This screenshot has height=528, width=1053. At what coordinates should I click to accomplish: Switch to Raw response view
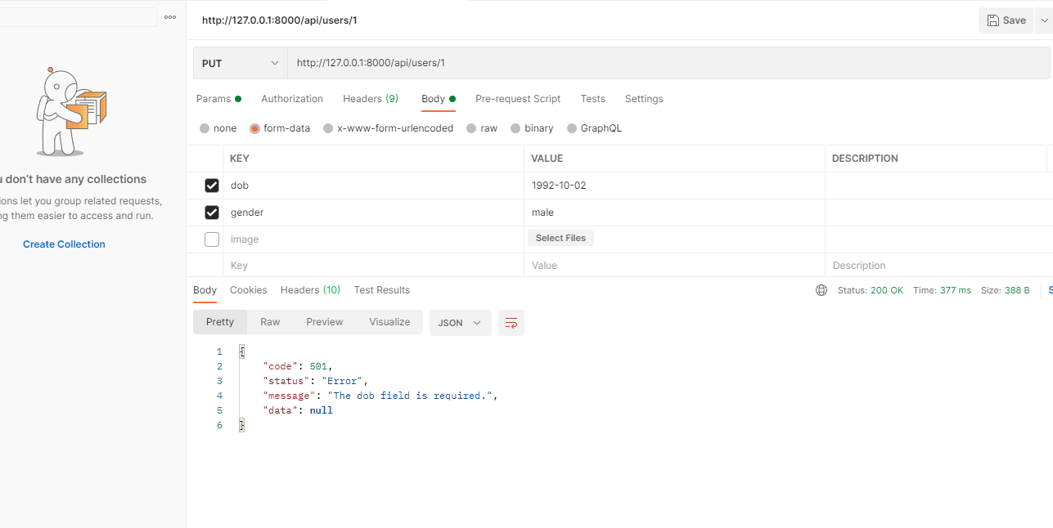click(270, 322)
